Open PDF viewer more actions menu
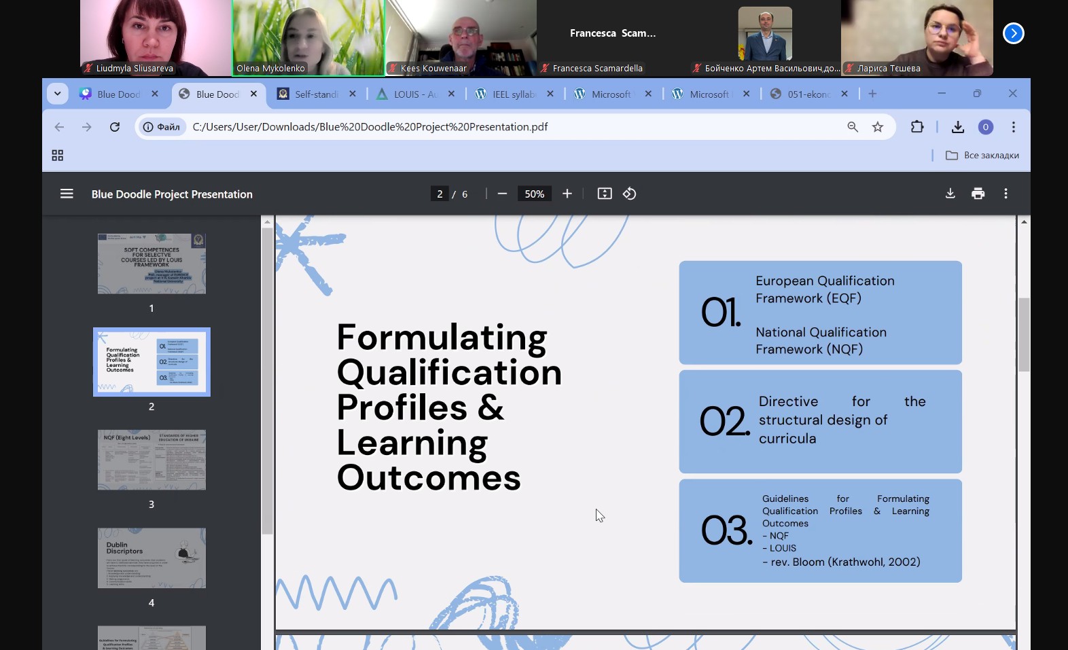 click(x=1006, y=194)
